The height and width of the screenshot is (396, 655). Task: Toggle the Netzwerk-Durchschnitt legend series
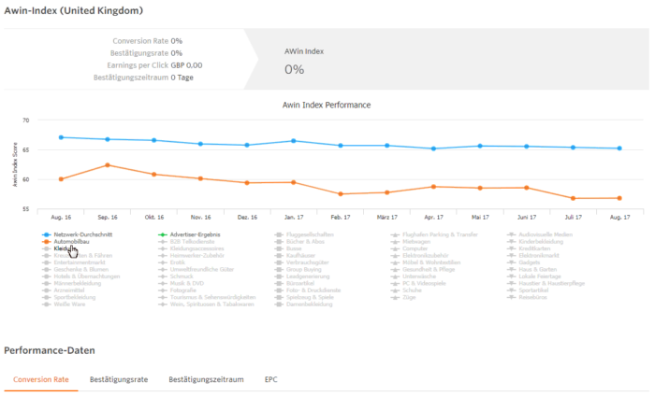pos(78,234)
